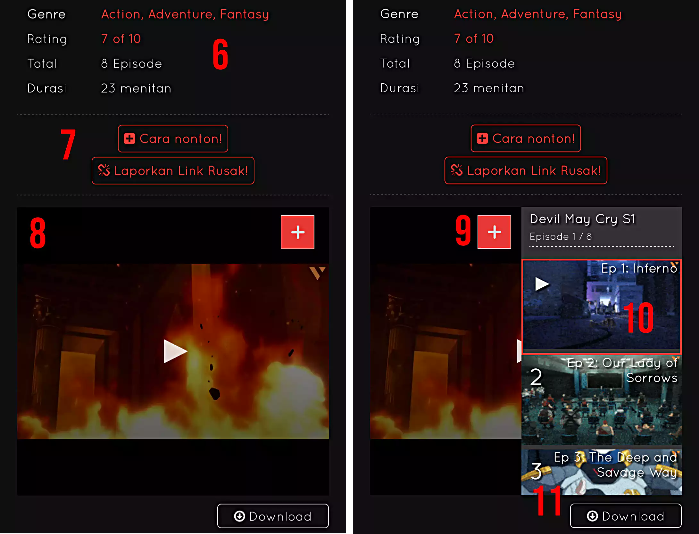
Task: Click download arrow icon in left Download button
Action: (x=239, y=516)
